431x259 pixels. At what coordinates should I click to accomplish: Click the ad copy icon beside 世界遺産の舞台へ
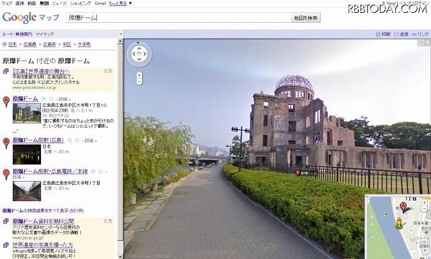[x=6, y=71]
